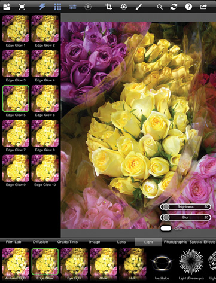The height and width of the screenshot is (283, 216).
Task: Tap the circular arrows reset icon
Action: click(174, 7)
